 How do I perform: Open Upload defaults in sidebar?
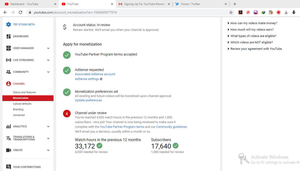(22, 104)
